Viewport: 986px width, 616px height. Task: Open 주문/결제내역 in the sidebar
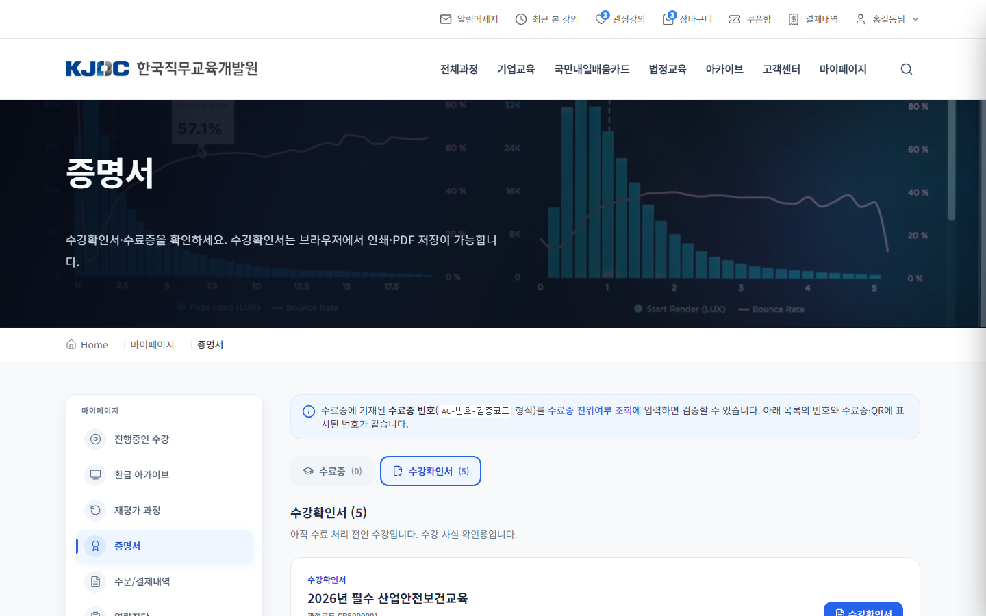click(164, 582)
